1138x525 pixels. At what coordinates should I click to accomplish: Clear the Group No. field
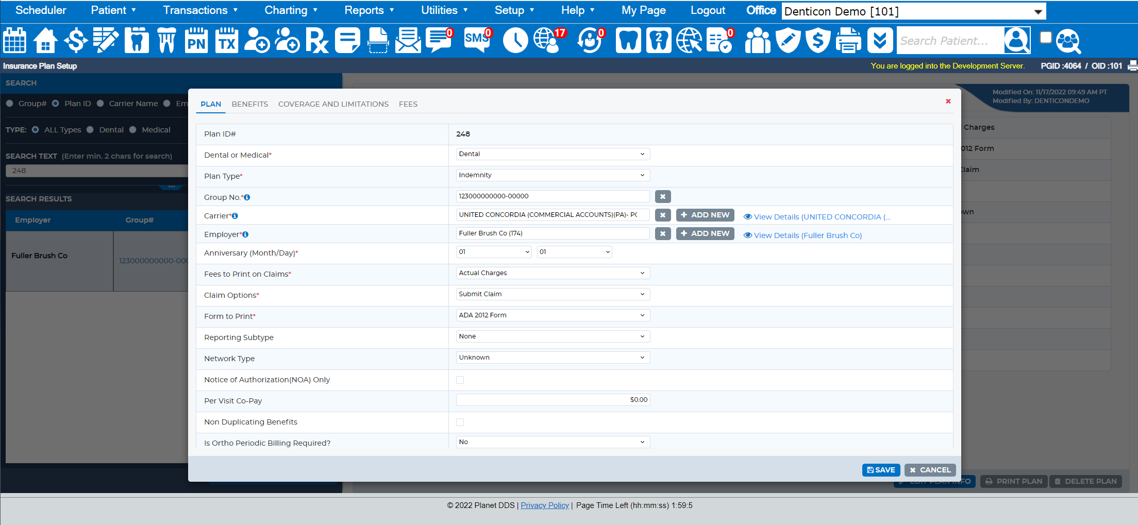663,196
